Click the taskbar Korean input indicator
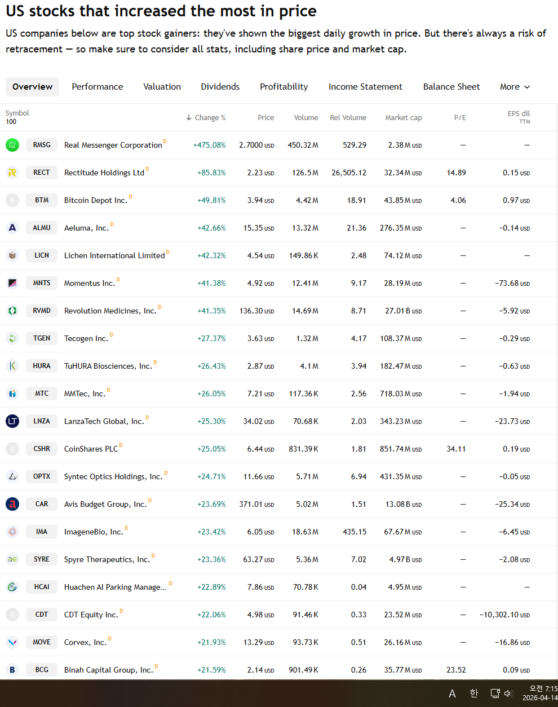This screenshot has width=558, height=707. pos(473,693)
